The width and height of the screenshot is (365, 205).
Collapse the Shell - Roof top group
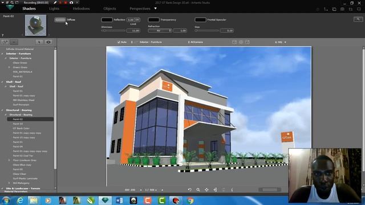(x=2, y=82)
